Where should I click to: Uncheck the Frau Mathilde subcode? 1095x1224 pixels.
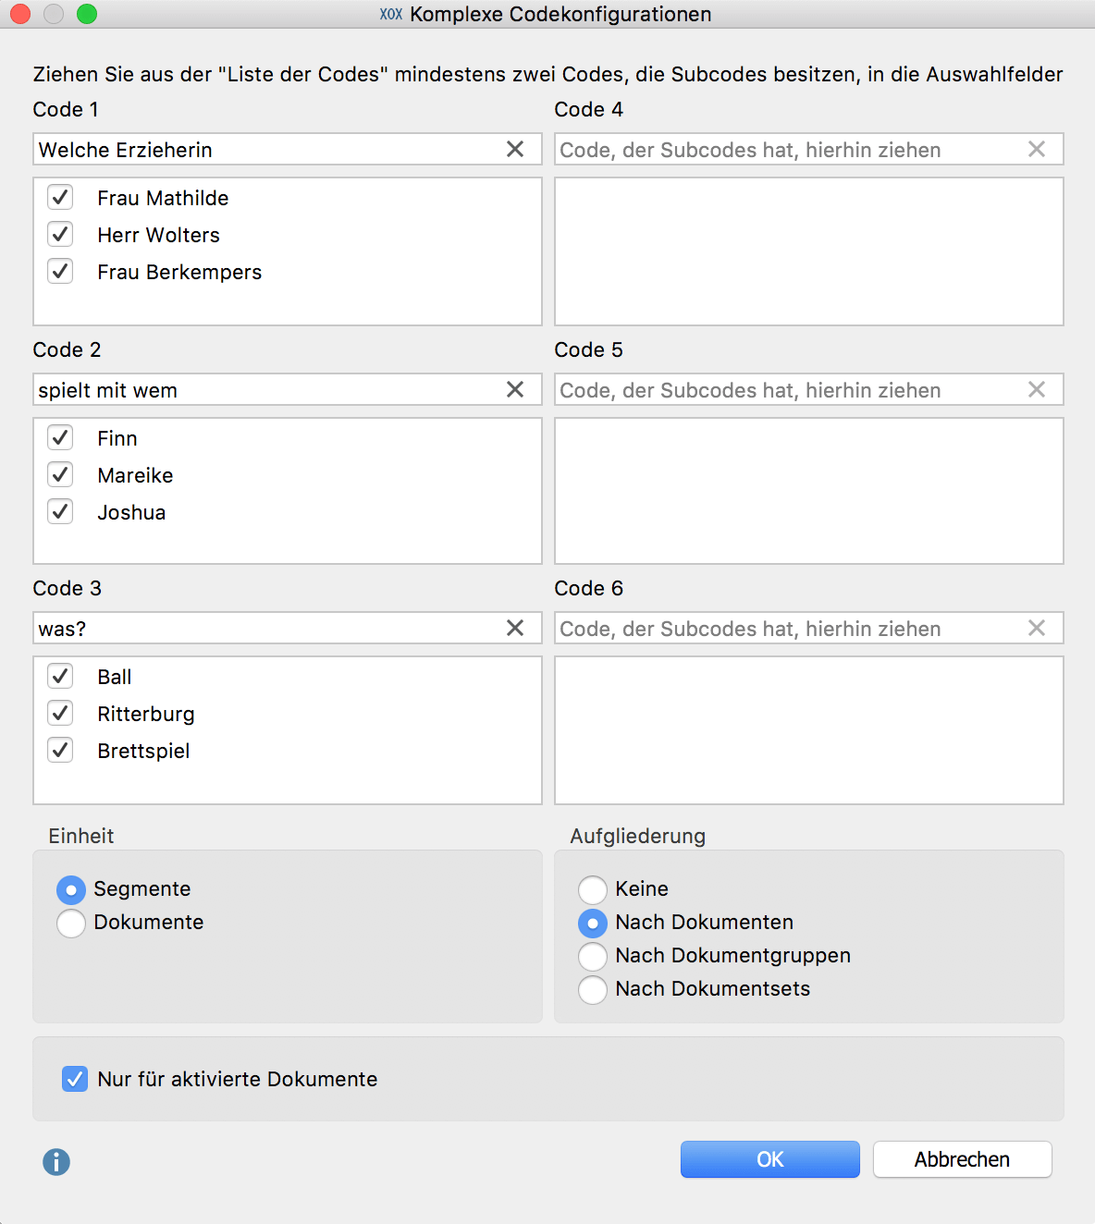(x=61, y=197)
